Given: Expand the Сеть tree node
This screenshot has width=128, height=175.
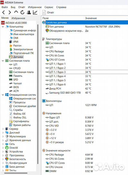Looking at the screenshot, I should [3, 144].
